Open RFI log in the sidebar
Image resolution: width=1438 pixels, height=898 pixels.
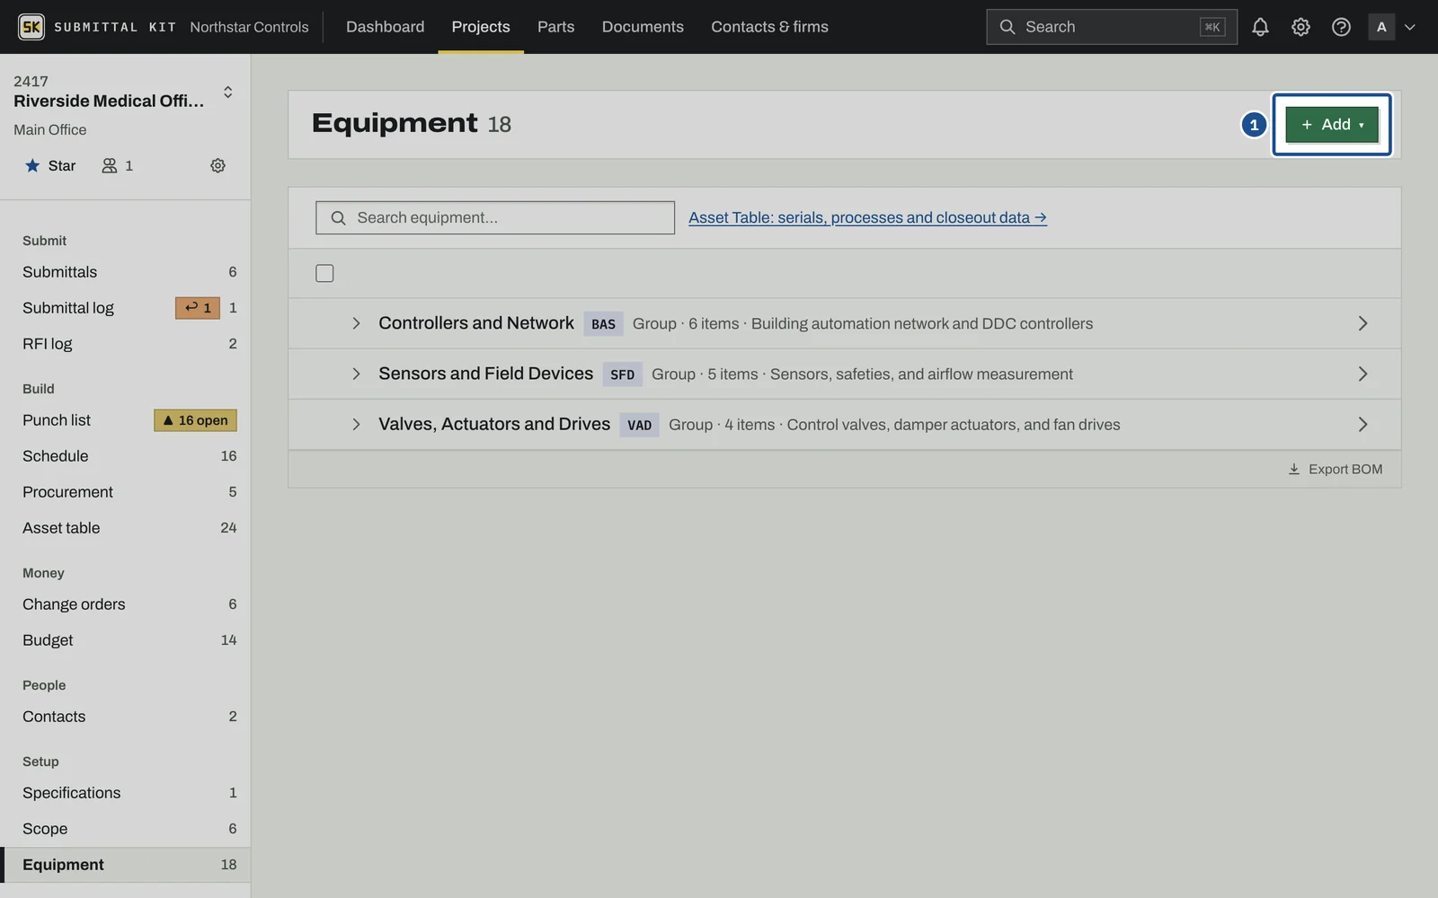point(125,344)
